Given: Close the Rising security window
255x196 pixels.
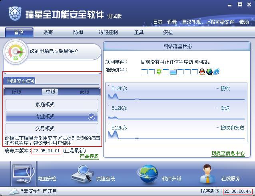Looking at the screenshot, I should [249, 4].
